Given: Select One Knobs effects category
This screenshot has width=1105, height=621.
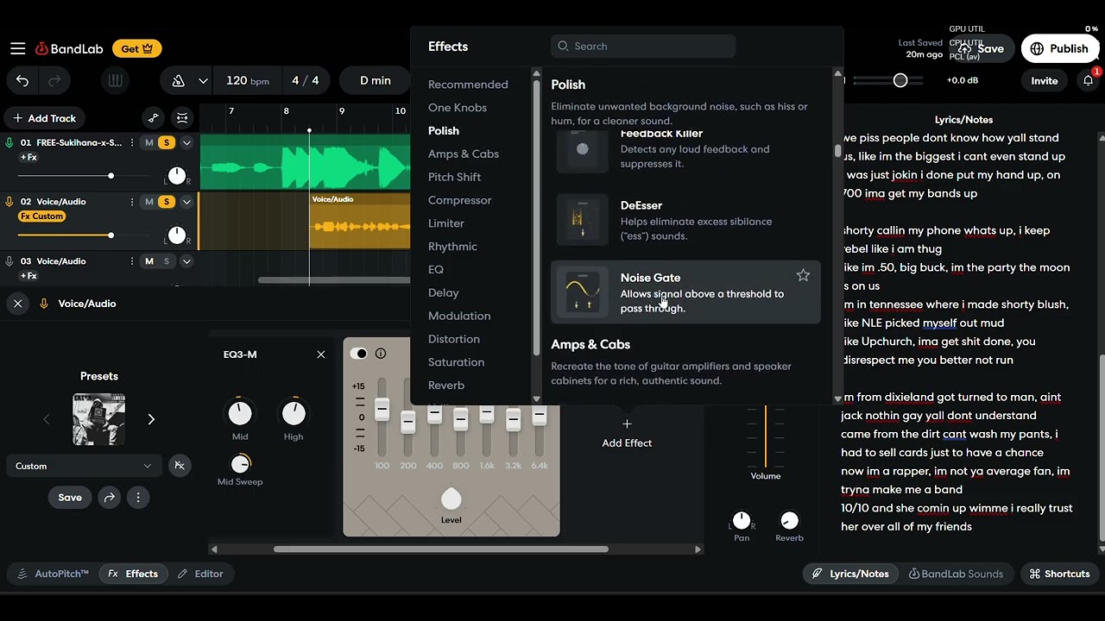Looking at the screenshot, I should [x=458, y=108].
